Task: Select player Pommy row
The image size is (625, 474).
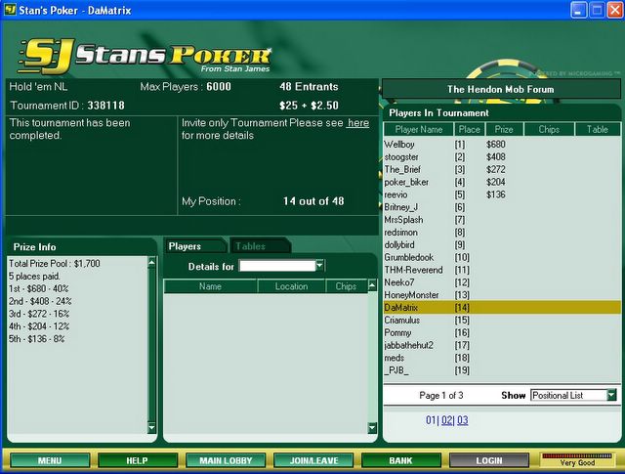Action: [x=502, y=332]
